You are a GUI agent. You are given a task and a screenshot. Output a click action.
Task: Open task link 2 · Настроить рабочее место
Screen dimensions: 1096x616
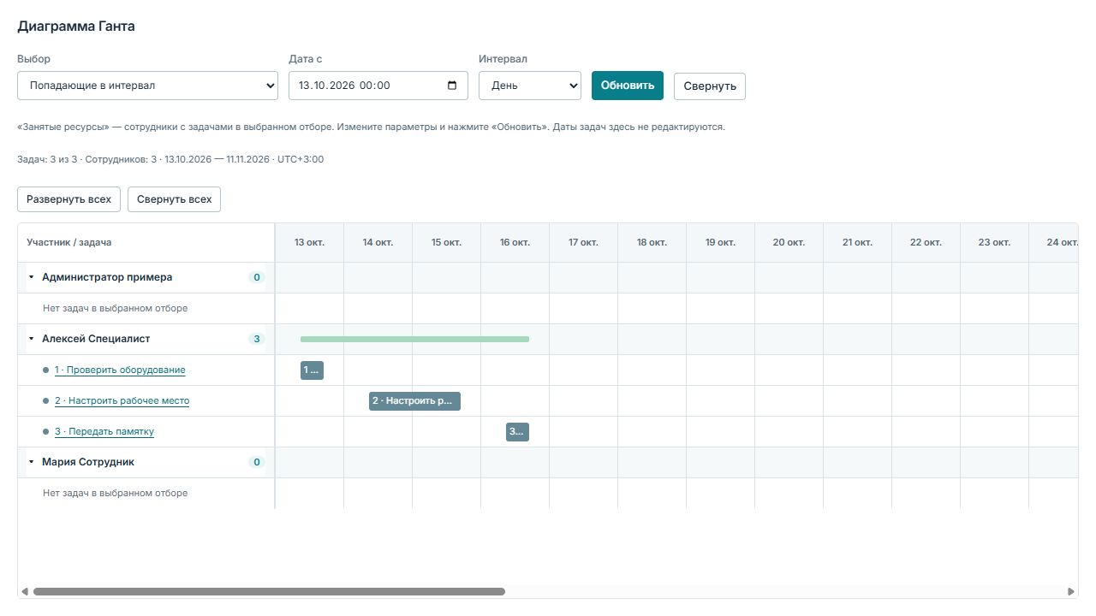(122, 400)
